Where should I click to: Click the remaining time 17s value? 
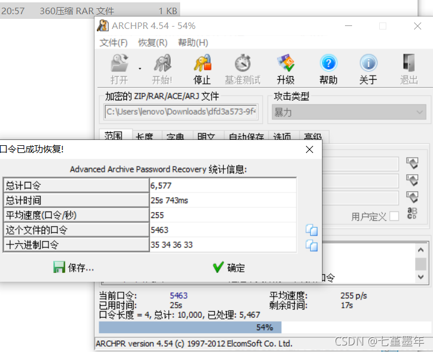coord(347,305)
